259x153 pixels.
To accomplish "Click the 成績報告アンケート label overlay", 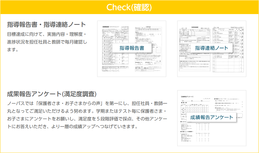I will pyautogui.click(x=212, y=117).
